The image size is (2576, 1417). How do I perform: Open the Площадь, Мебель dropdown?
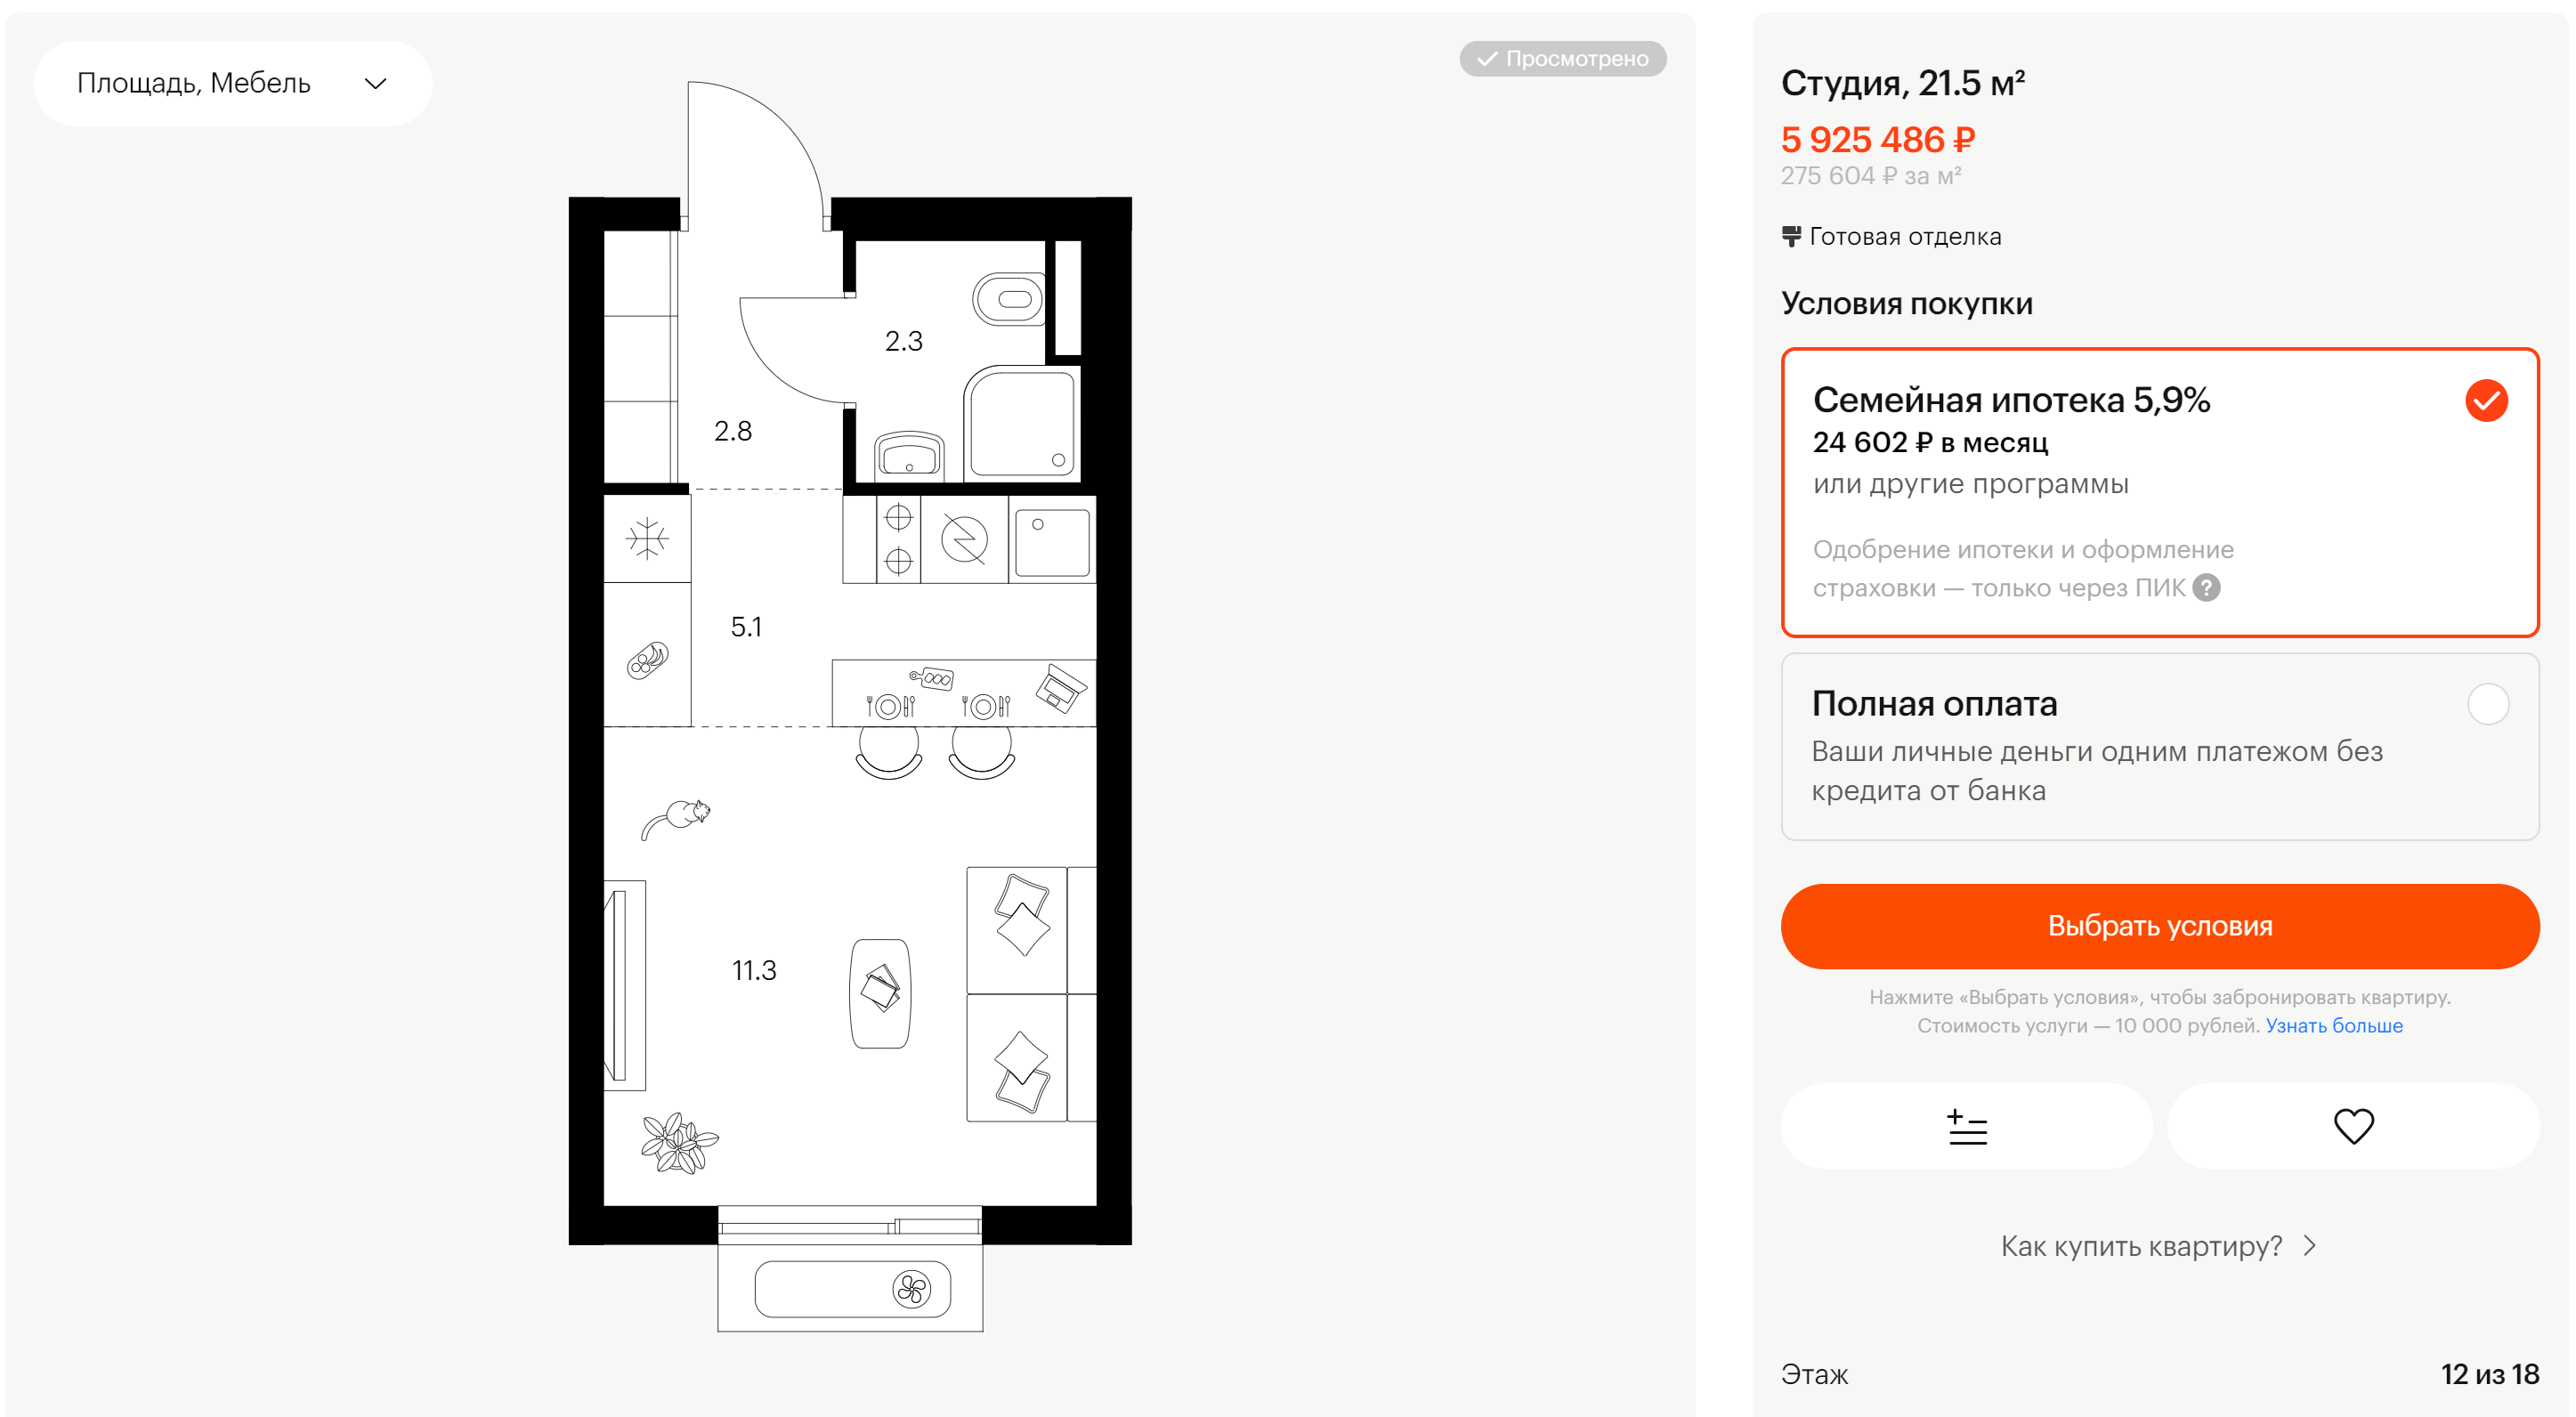click(x=233, y=83)
